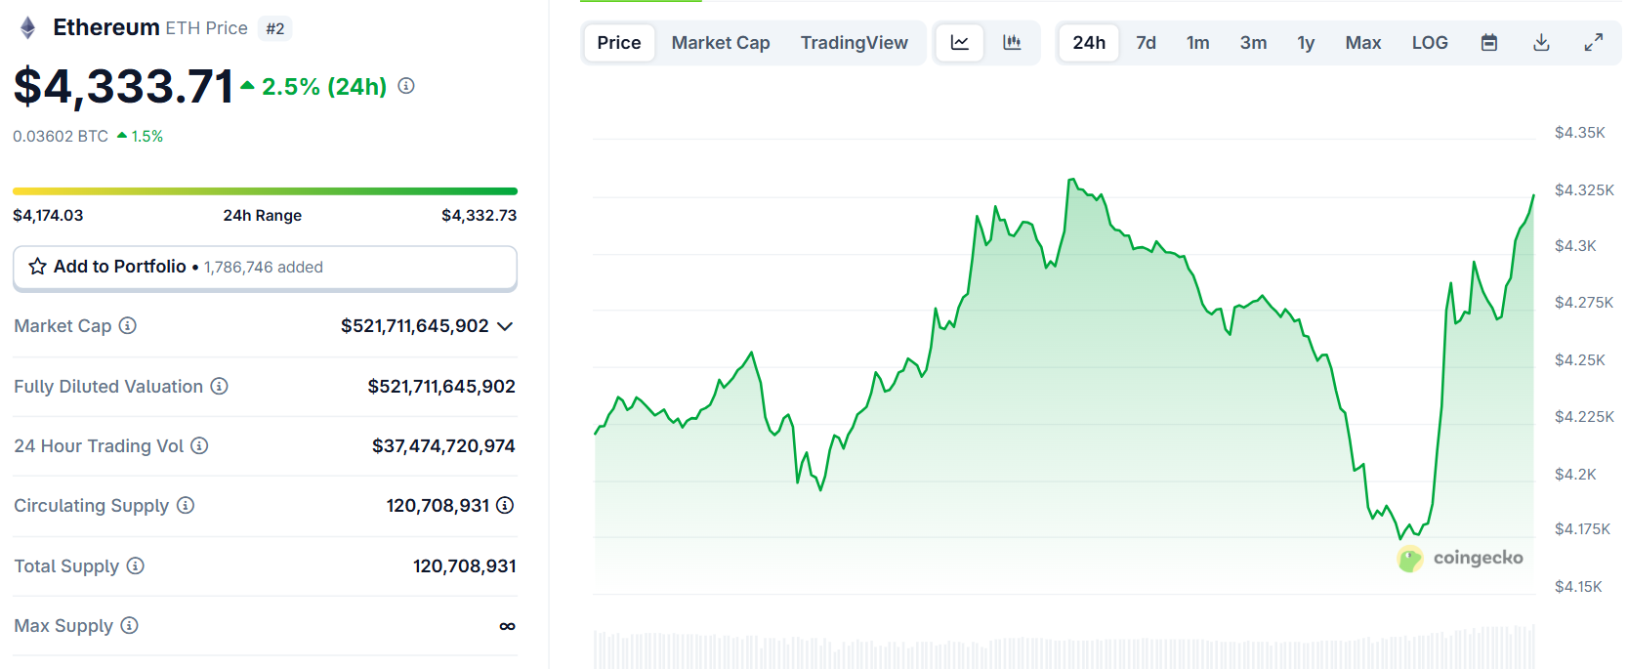Toggle LOG scale on chart
The height and width of the screenshot is (669, 1628).
tap(1430, 43)
